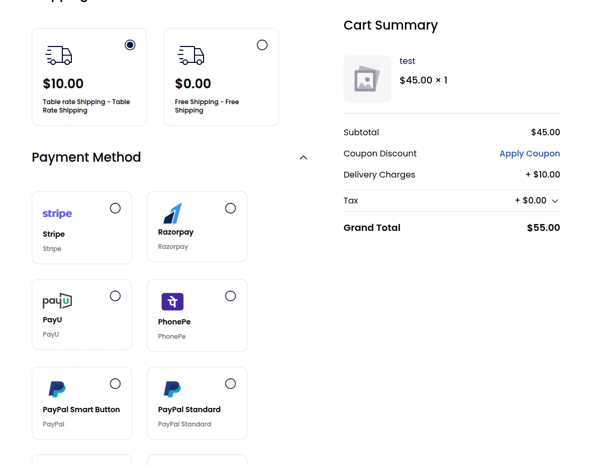Click the '+ $10.00' delivery charge value
The height and width of the screenshot is (465, 592).
click(542, 175)
